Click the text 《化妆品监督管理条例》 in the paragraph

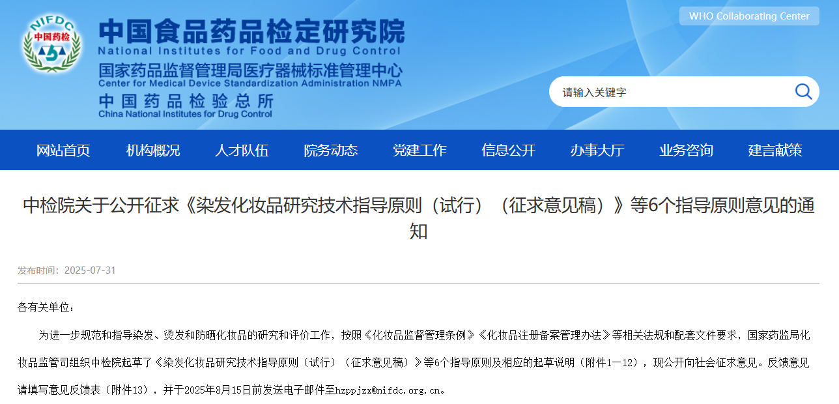[x=418, y=336]
